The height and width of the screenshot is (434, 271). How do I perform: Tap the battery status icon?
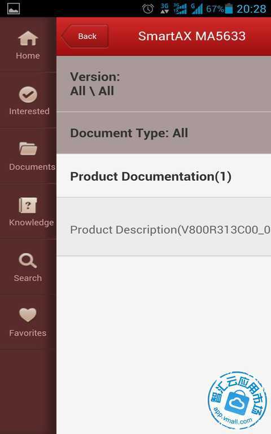(229, 8)
